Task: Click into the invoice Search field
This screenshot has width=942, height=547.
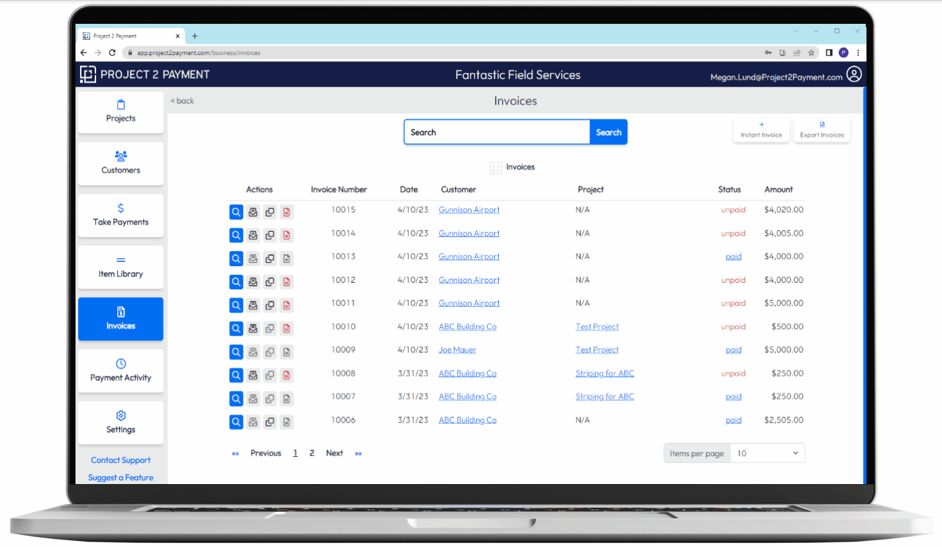Action: point(497,132)
